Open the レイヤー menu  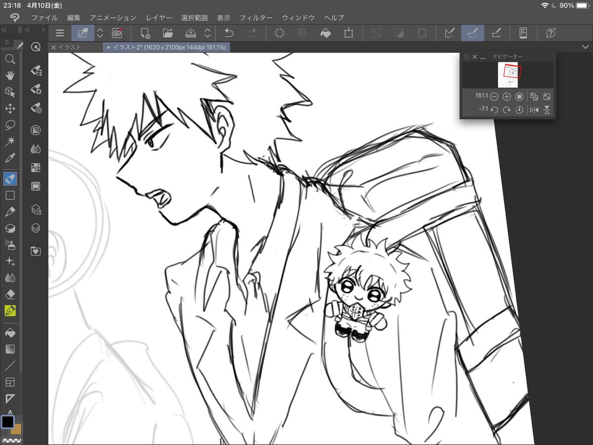pyautogui.click(x=159, y=18)
